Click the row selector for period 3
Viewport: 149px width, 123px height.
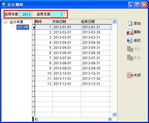34,37
